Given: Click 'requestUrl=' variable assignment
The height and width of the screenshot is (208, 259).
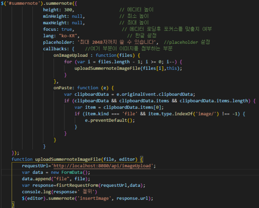Looking at the screenshot, I should tap(36, 166).
